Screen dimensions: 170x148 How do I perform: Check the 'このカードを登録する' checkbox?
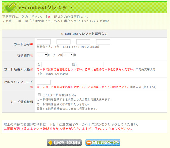(x=39, y=95)
